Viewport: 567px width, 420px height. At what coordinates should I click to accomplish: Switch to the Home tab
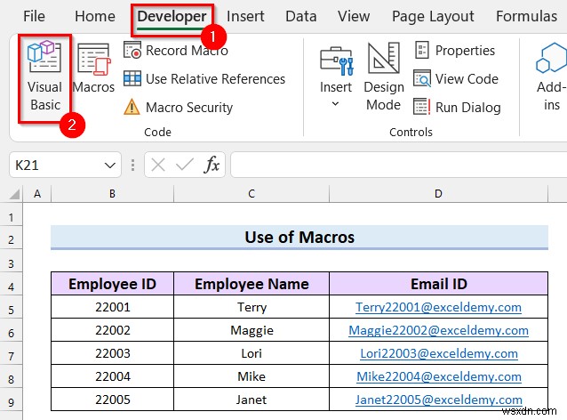point(95,16)
